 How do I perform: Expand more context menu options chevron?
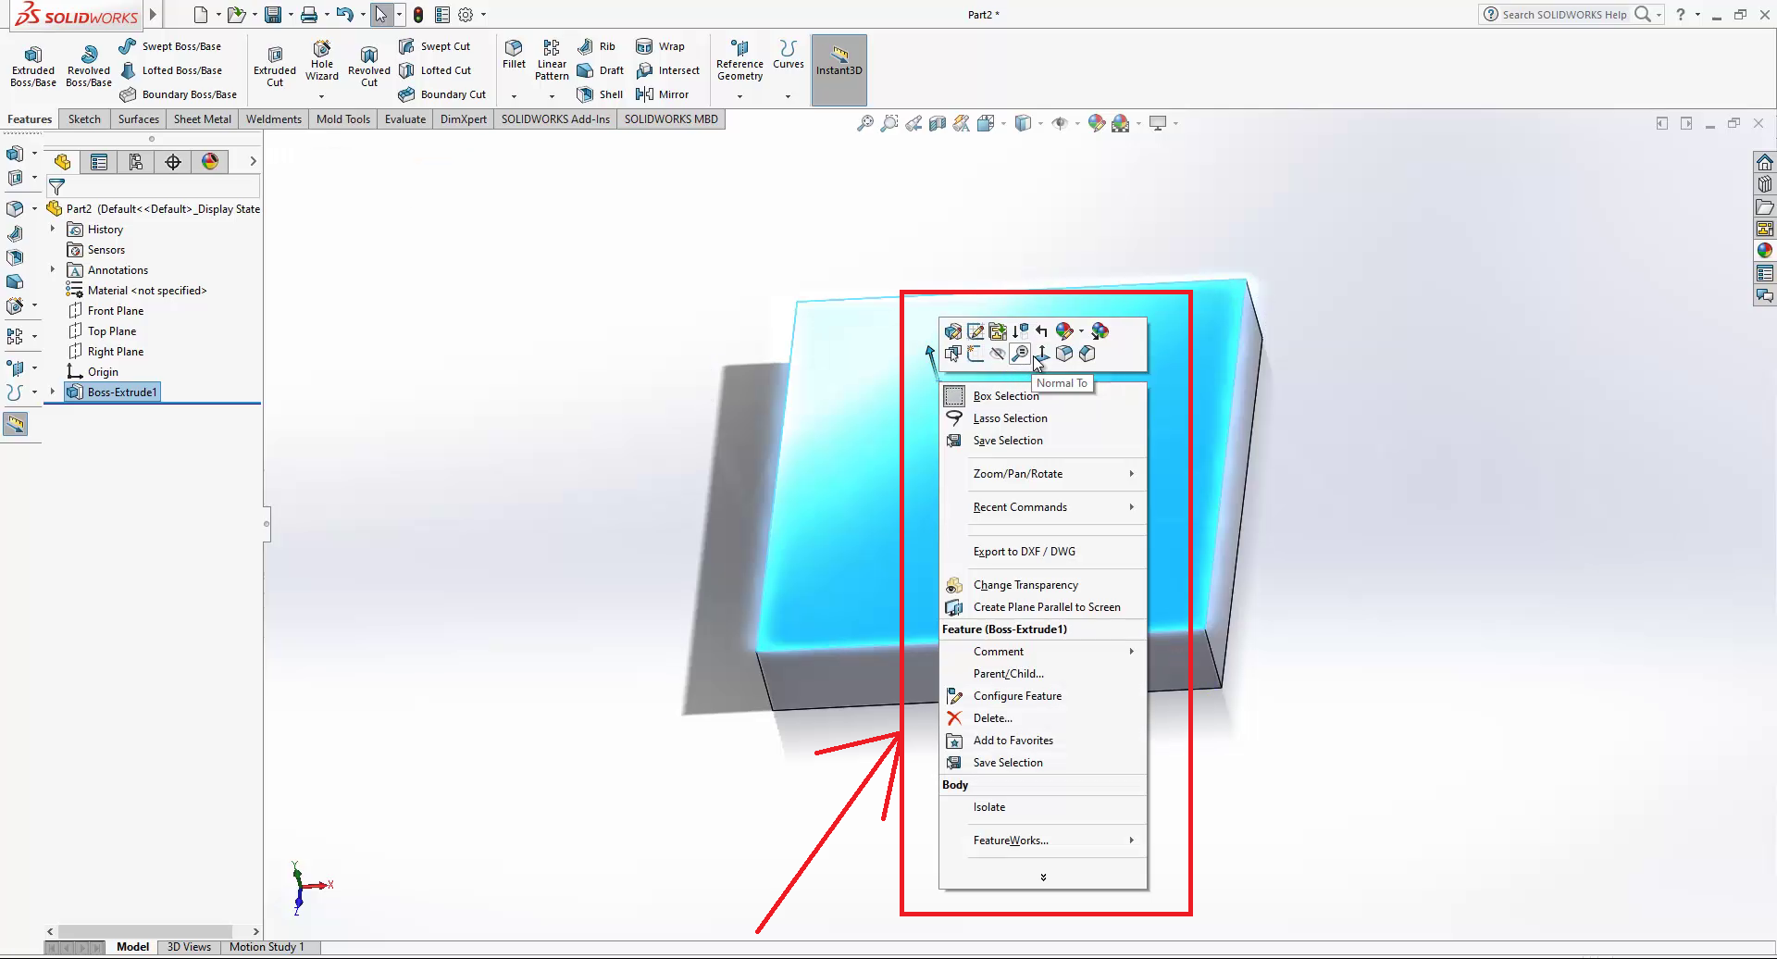pos(1043,878)
